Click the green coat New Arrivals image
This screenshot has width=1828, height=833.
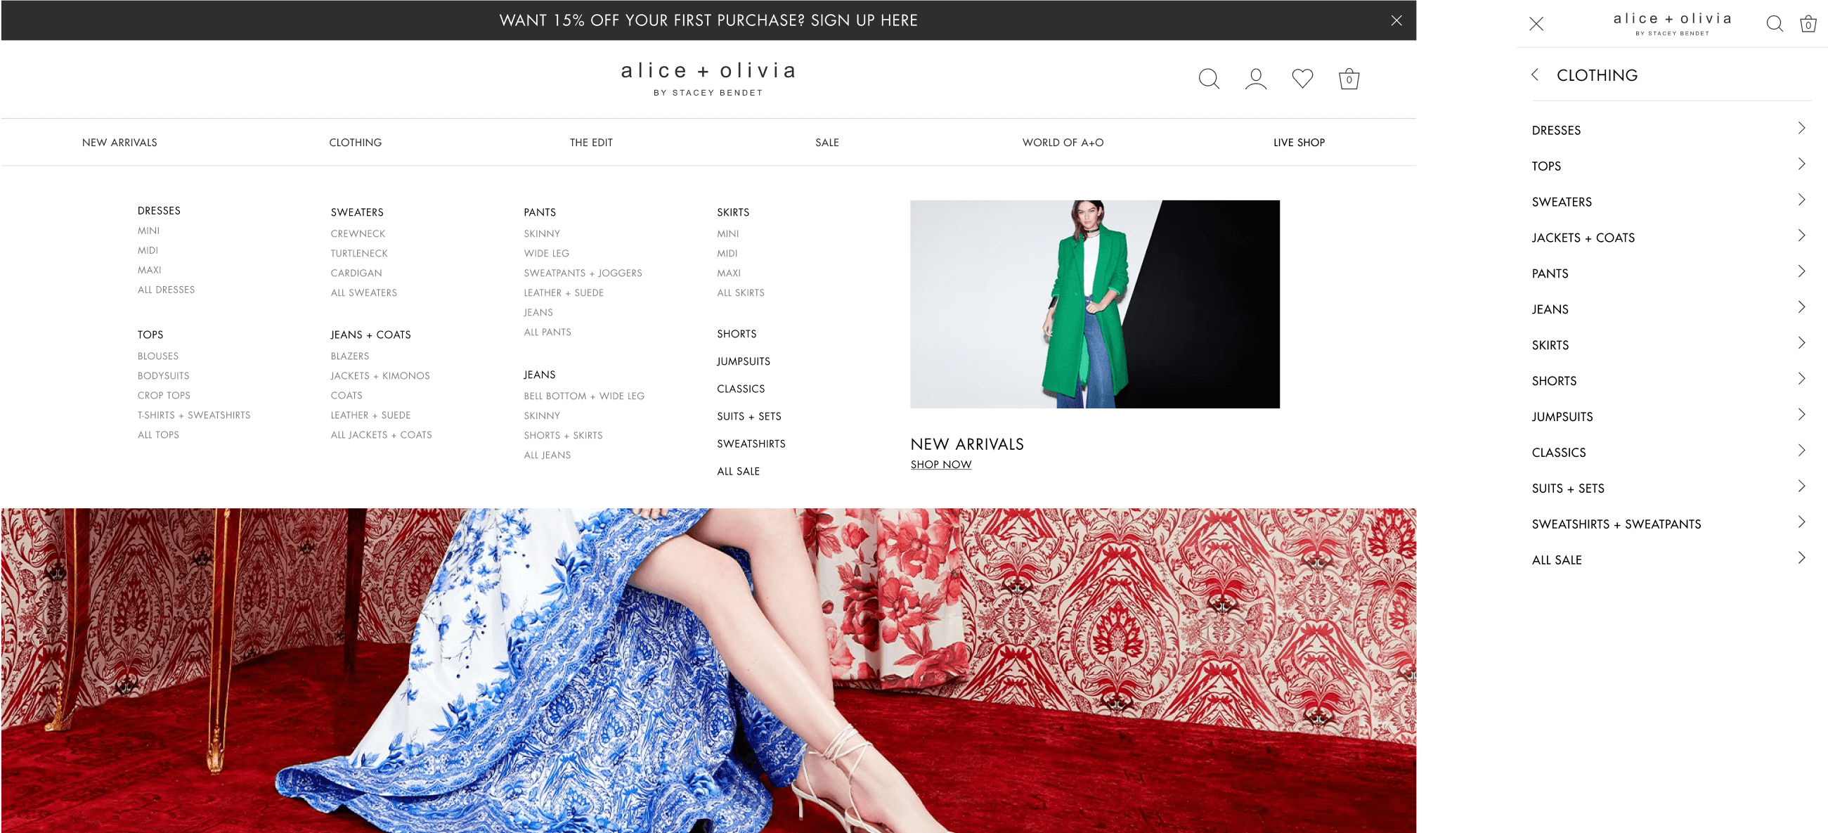[1094, 304]
